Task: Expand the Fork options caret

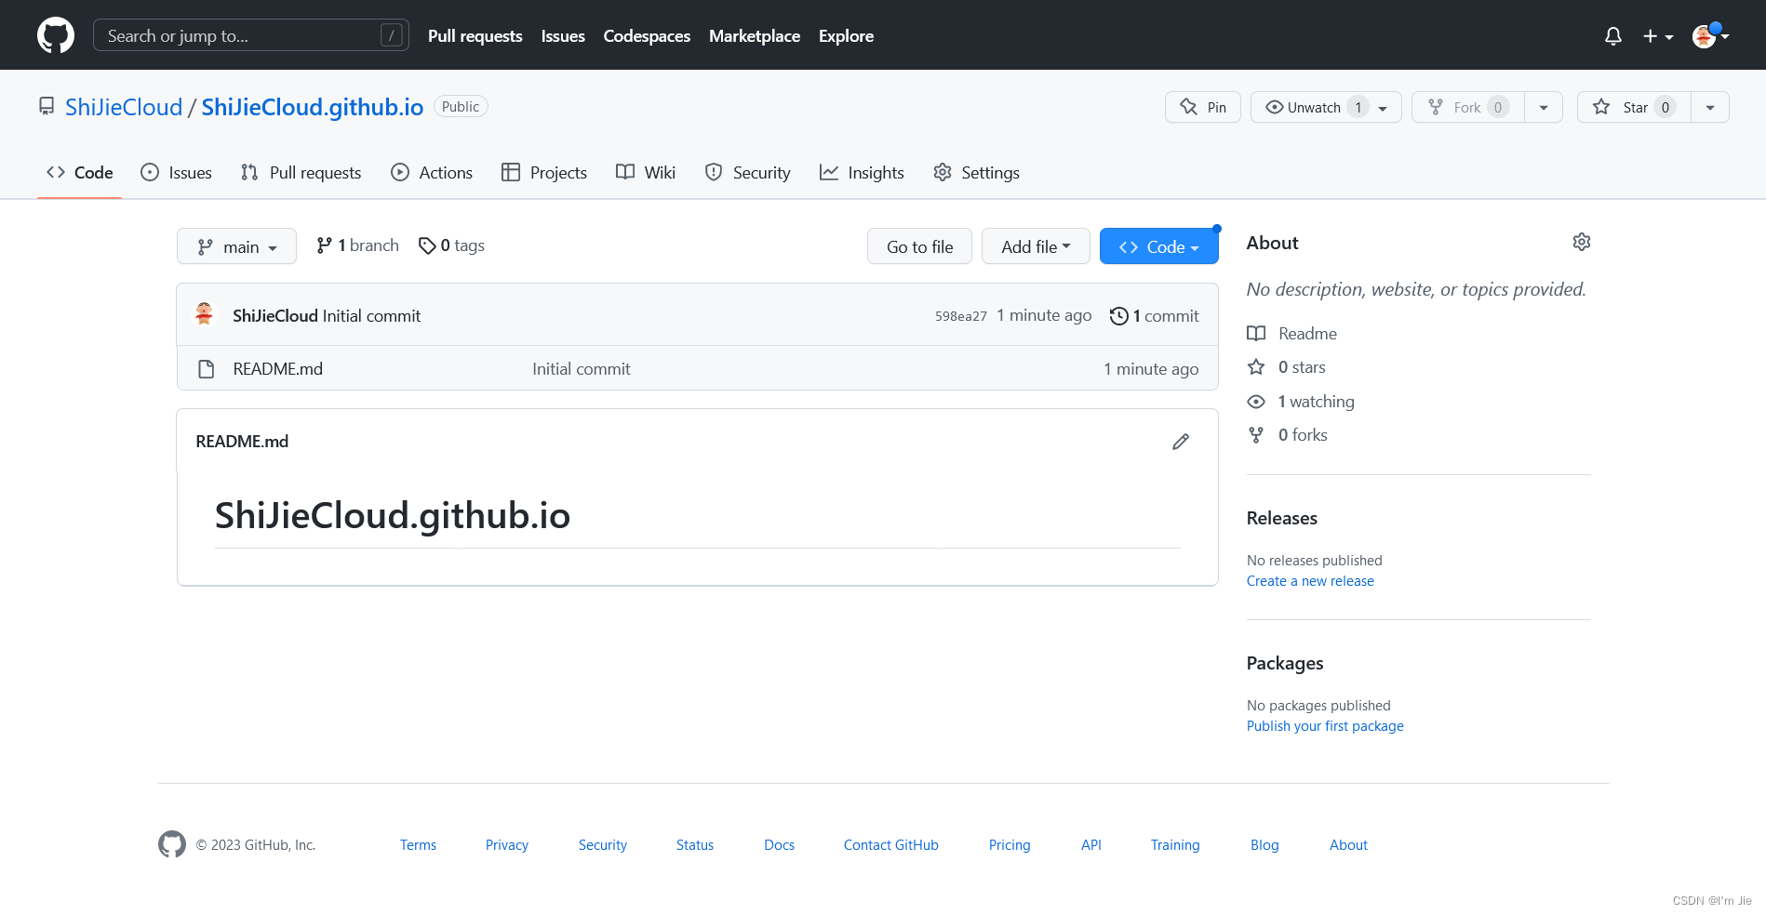Action: pos(1544,107)
